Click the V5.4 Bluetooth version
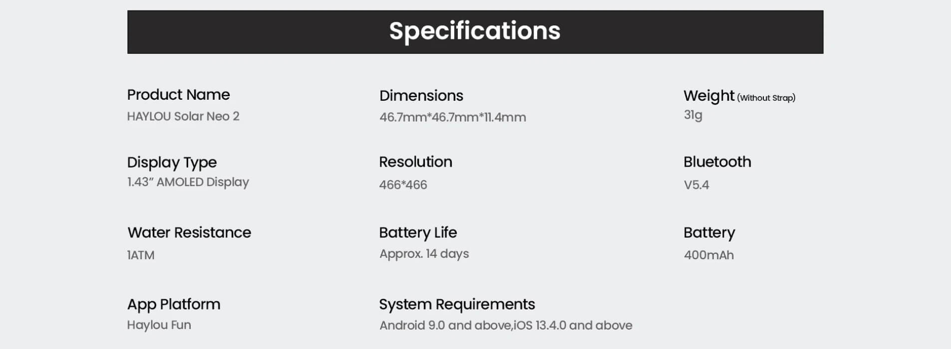Image resolution: width=951 pixels, height=349 pixels. [x=696, y=185]
